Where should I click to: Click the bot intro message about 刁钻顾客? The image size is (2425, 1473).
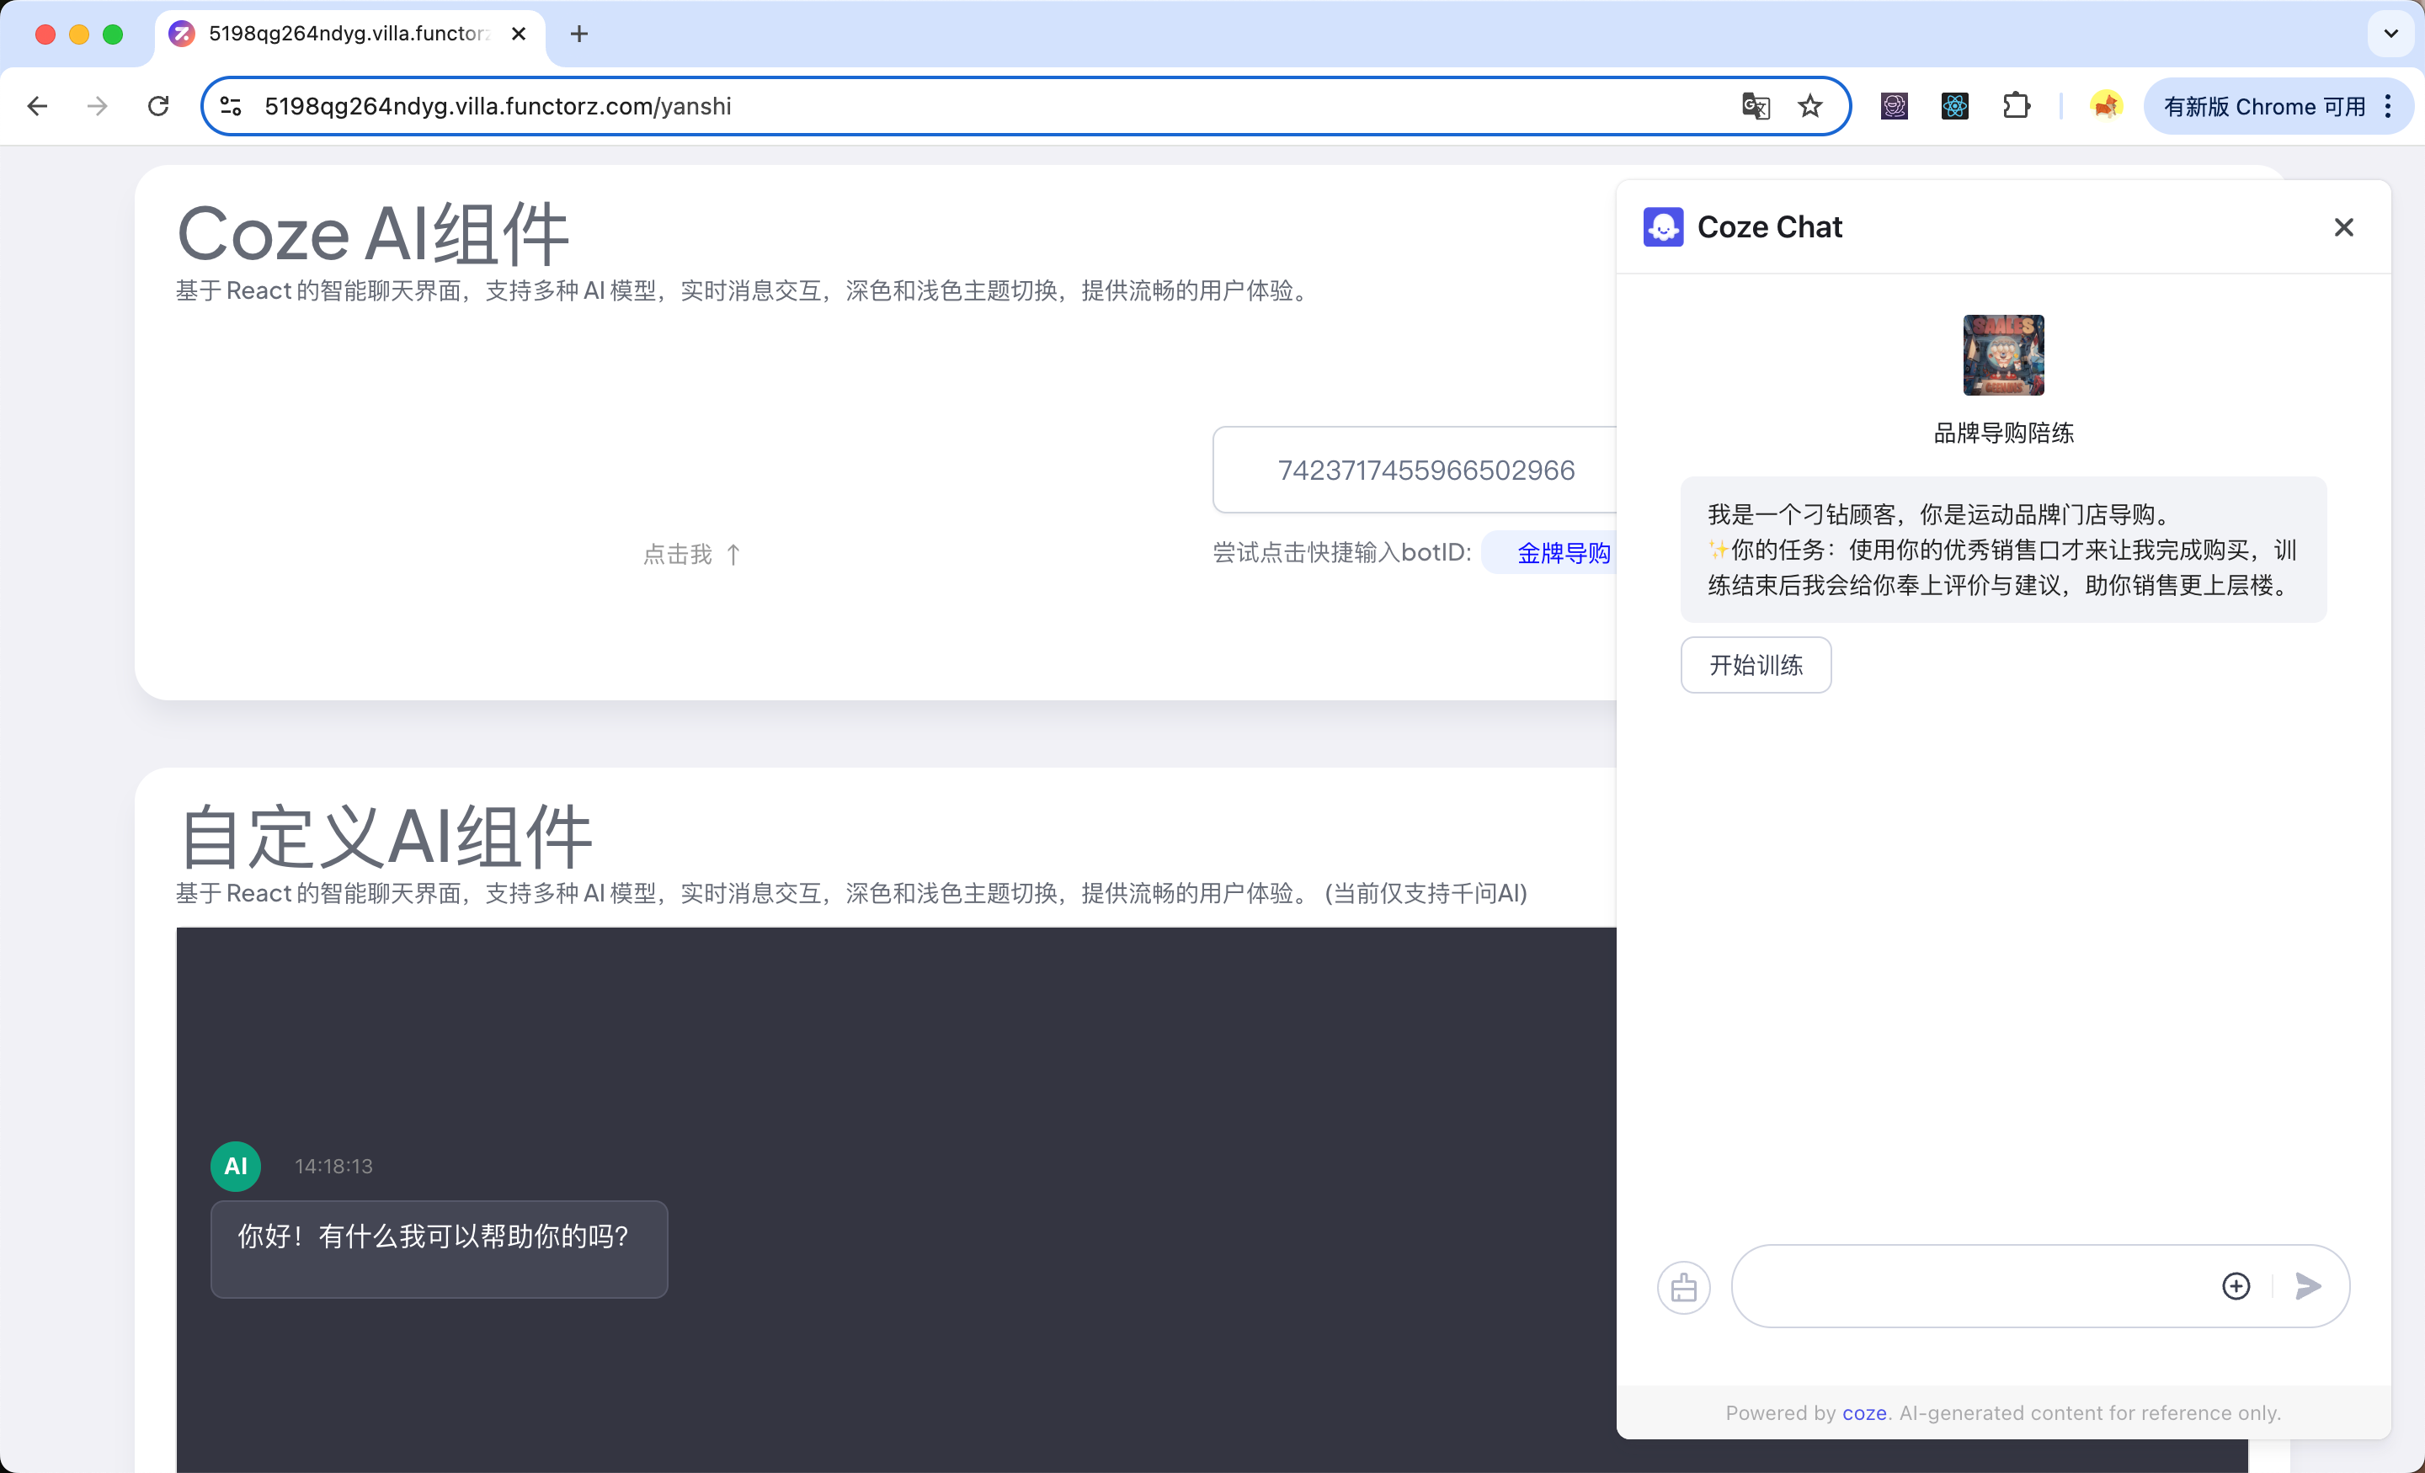pos(2003,549)
